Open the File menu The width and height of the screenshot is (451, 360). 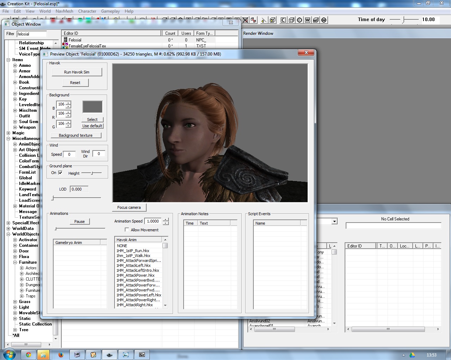coord(6,11)
